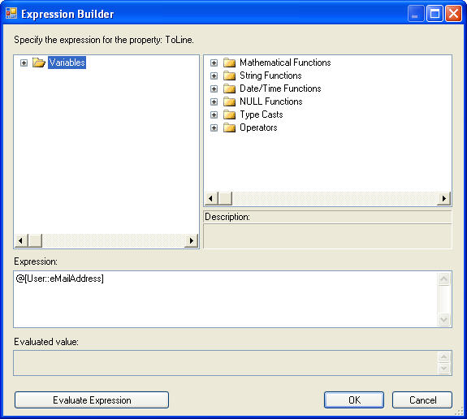Click the NULL Functions folder icon
This screenshot has height=419, width=467.
tap(229, 102)
